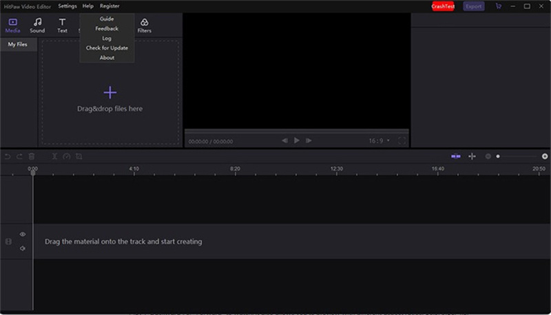Choose About from Help menu
Viewport: 551px width, 315px height.
pos(107,58)
